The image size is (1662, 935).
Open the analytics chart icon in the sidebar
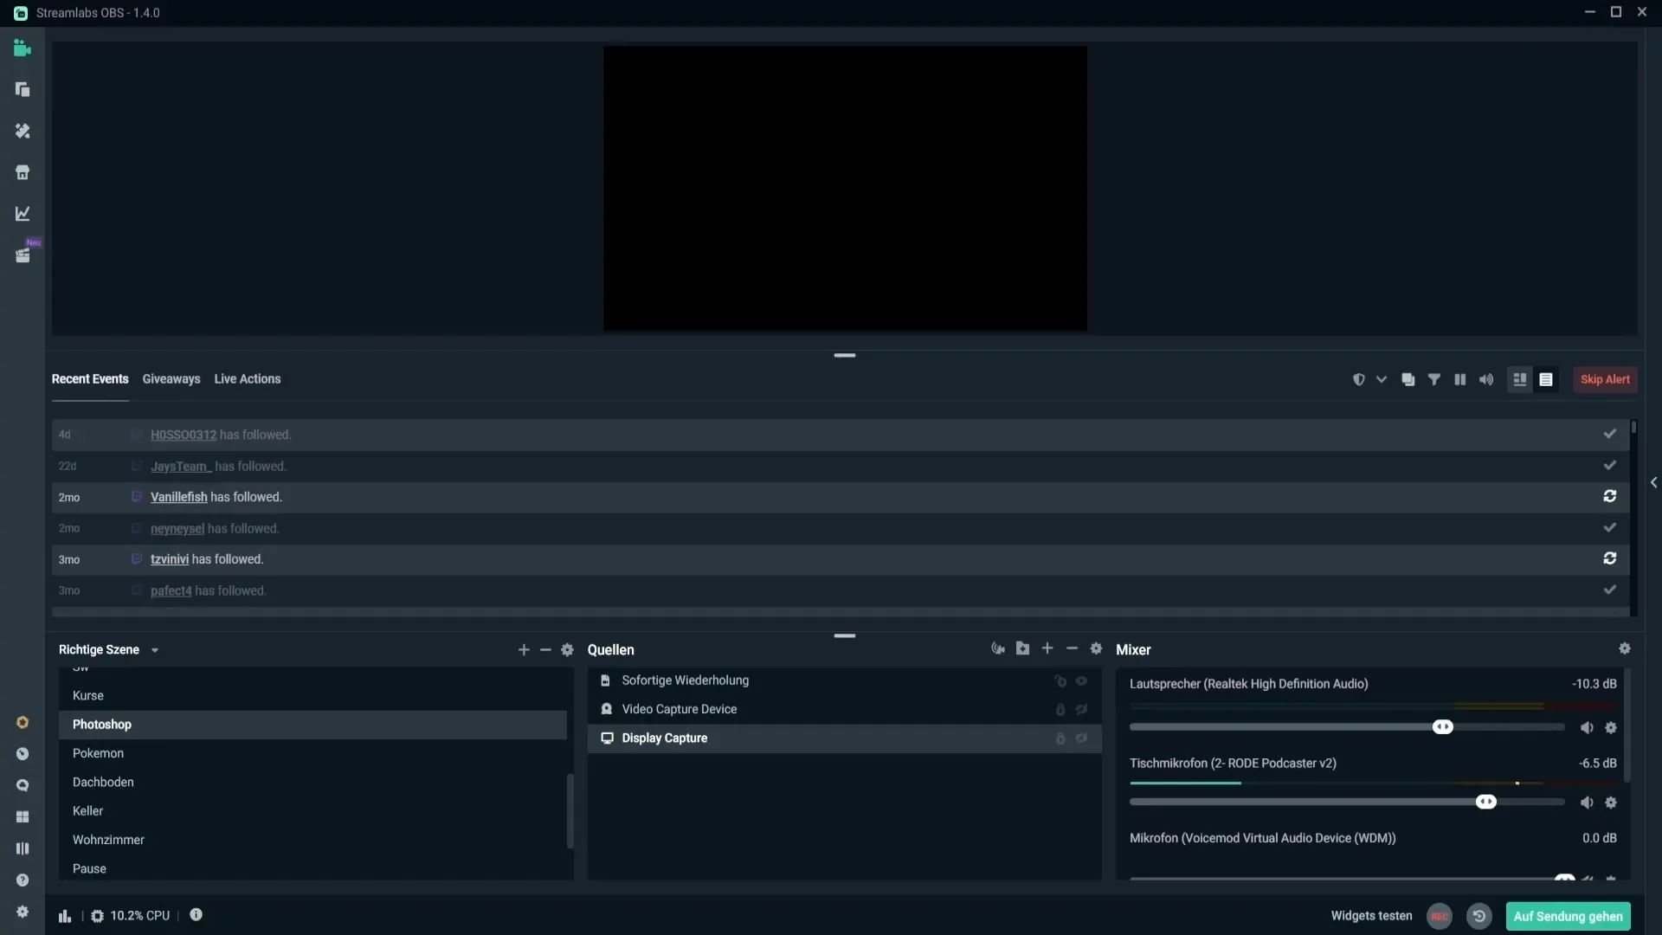[23, 214]
